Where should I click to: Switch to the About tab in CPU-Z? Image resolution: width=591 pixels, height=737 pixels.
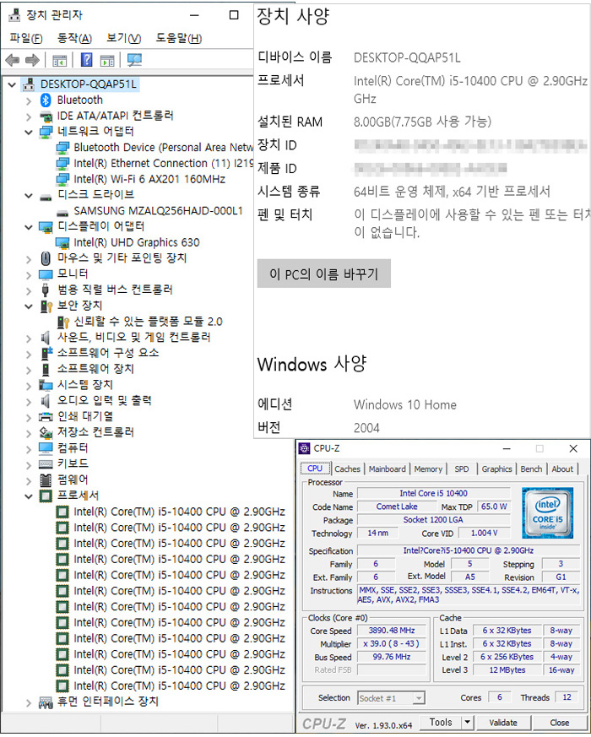tap(562, 469)
